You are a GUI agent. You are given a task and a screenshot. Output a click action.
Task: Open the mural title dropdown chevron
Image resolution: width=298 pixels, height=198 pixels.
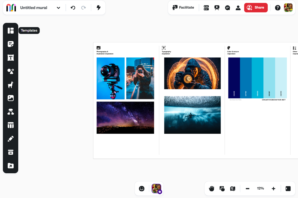[58, 8]
